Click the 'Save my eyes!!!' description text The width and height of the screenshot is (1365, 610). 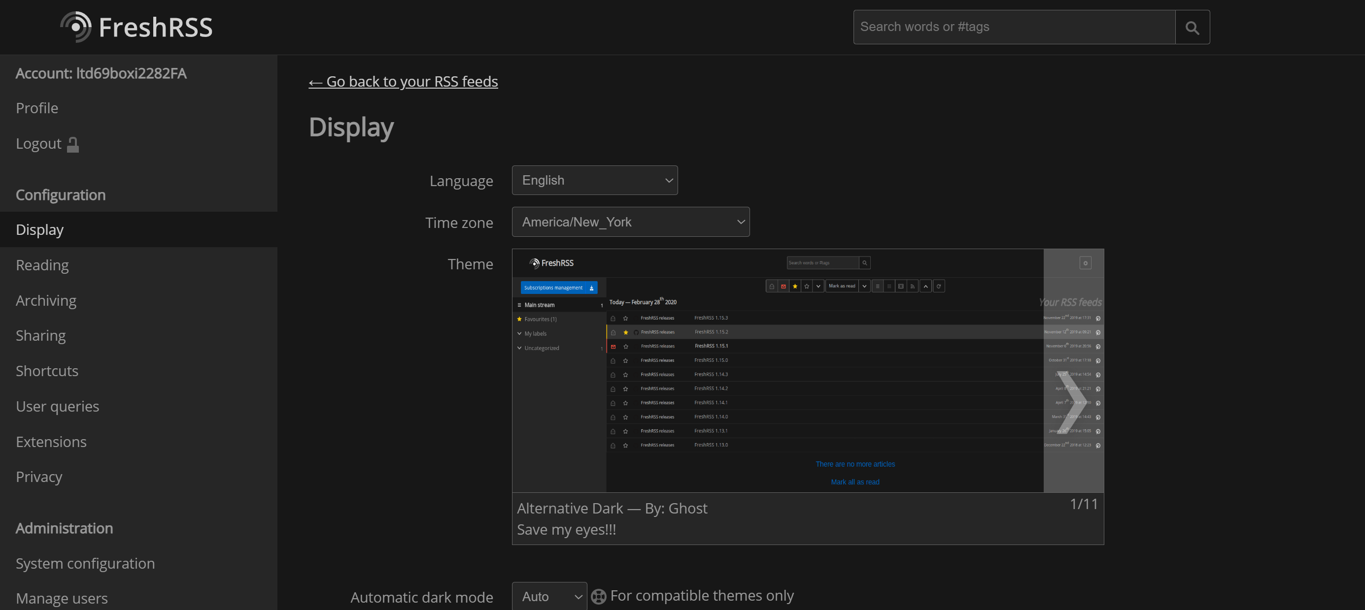coord(567,530)
